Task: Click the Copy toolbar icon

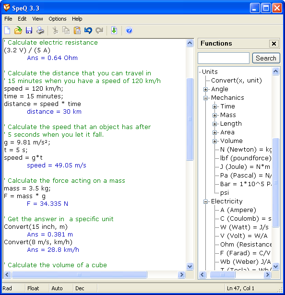Action: pyautogui.click(x=66, y=31)
